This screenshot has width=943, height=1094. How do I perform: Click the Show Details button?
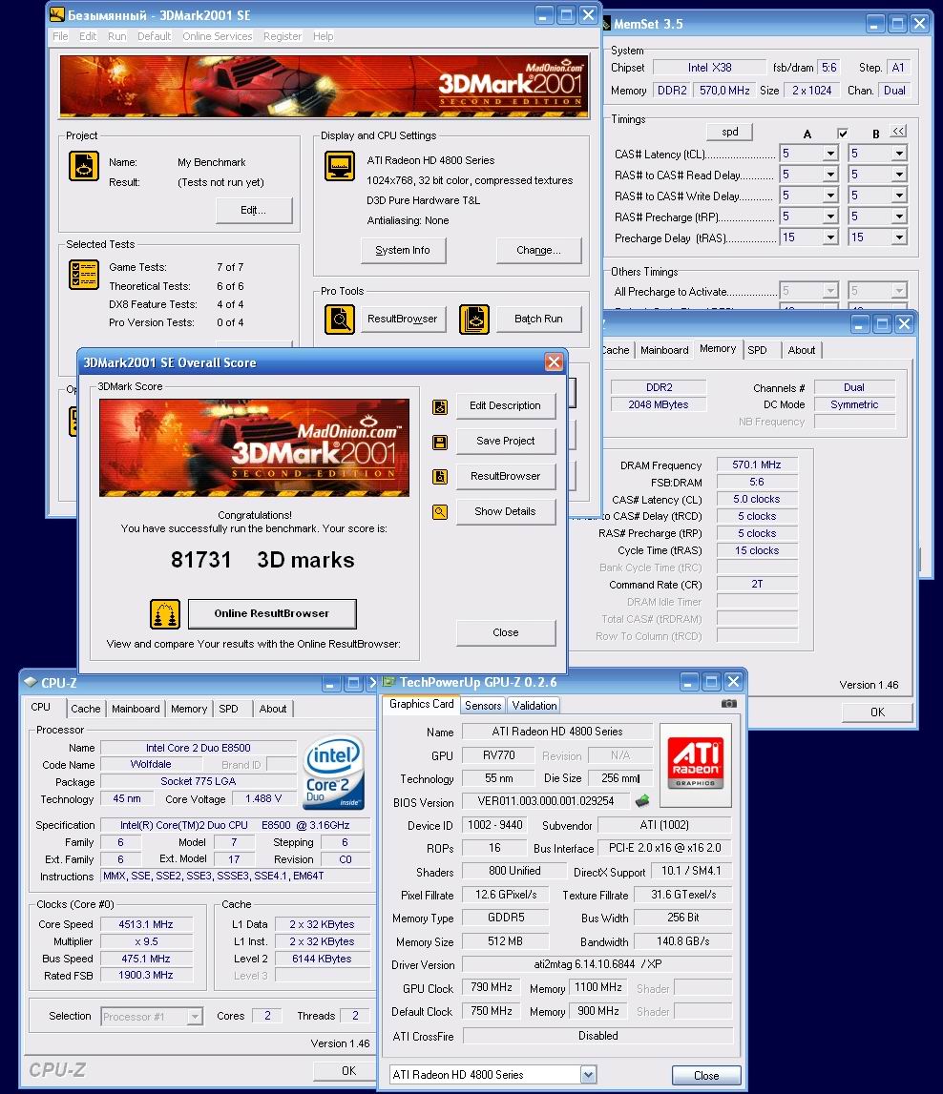(x=505, y=511)
